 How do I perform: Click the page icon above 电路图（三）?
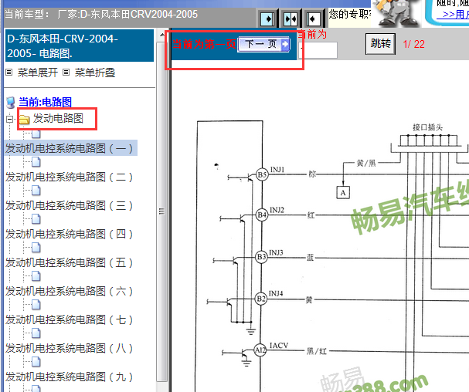click(x=36, y=191)
